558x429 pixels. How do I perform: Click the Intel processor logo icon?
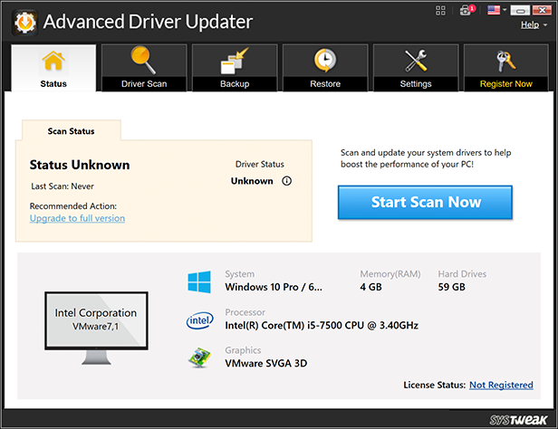coord(199,320)
